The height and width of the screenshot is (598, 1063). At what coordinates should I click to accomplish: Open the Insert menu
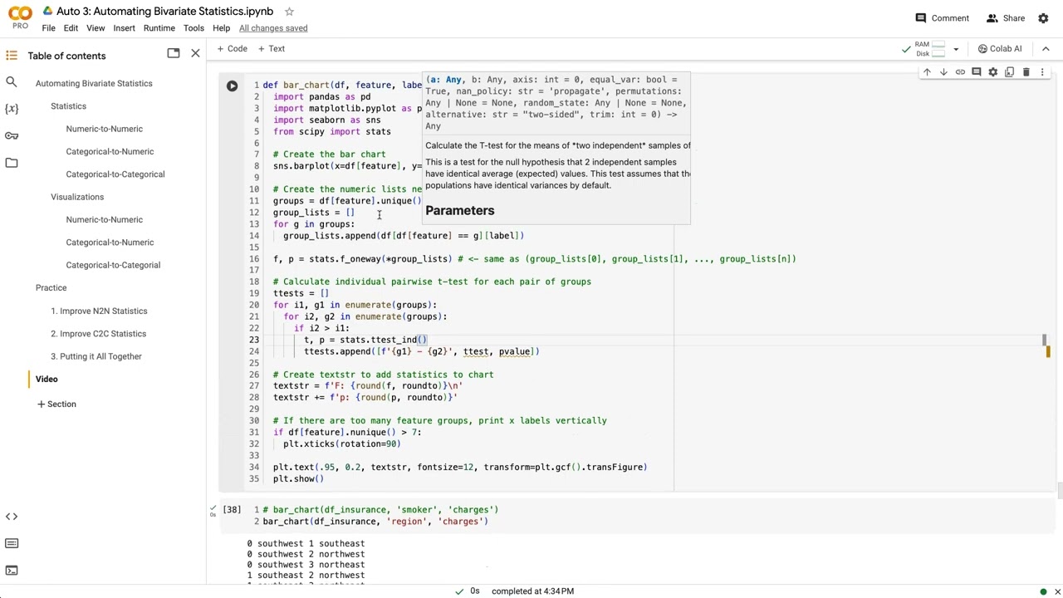point(124,28)
